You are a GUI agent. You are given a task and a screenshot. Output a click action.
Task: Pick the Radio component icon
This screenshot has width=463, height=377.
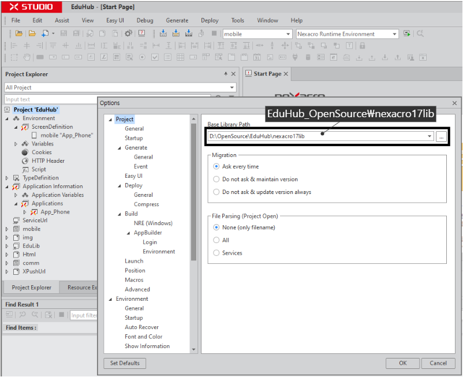tap(142, 57)
